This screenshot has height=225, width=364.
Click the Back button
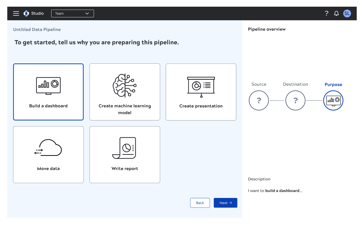pos(200,203)
